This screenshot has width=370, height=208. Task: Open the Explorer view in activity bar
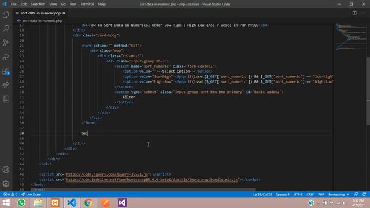coord(6,14)
